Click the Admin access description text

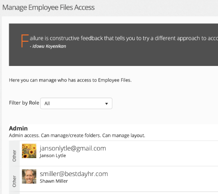click(x=77, y=135)
